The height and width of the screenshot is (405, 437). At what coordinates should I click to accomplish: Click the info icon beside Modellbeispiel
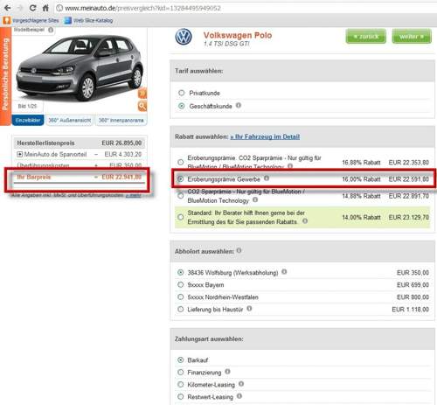click(x=51, y=30)
